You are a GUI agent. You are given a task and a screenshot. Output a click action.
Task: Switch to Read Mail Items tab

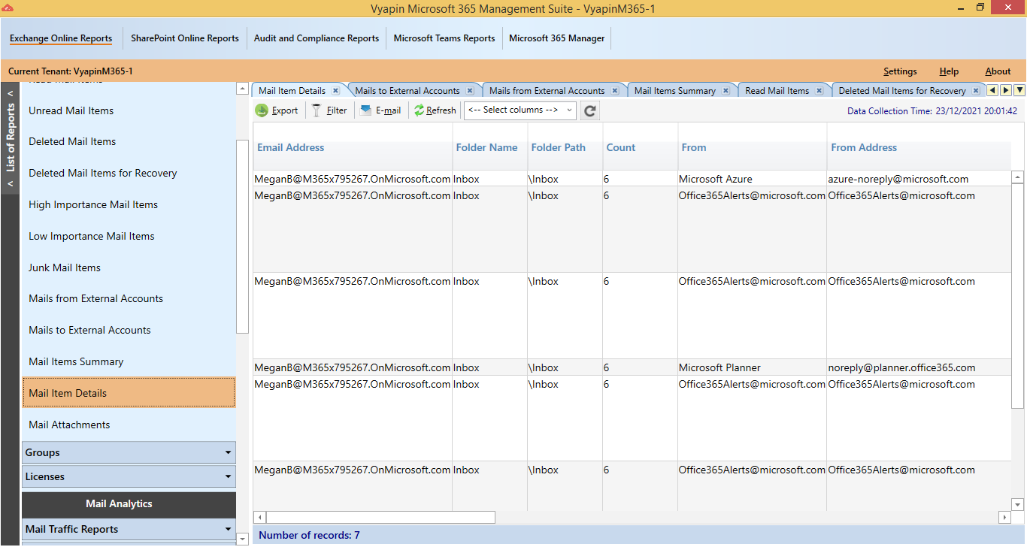pos(777,90)
